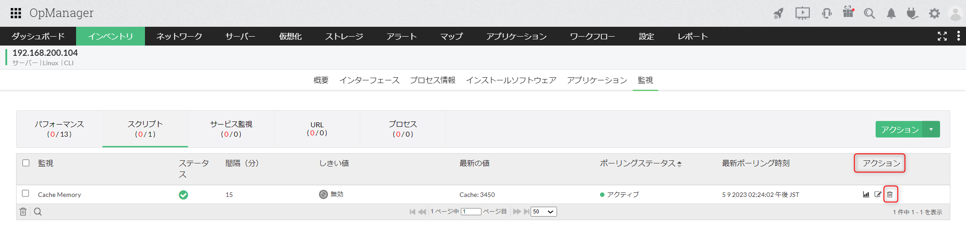Open the notifications bell icon

point(891,13)
